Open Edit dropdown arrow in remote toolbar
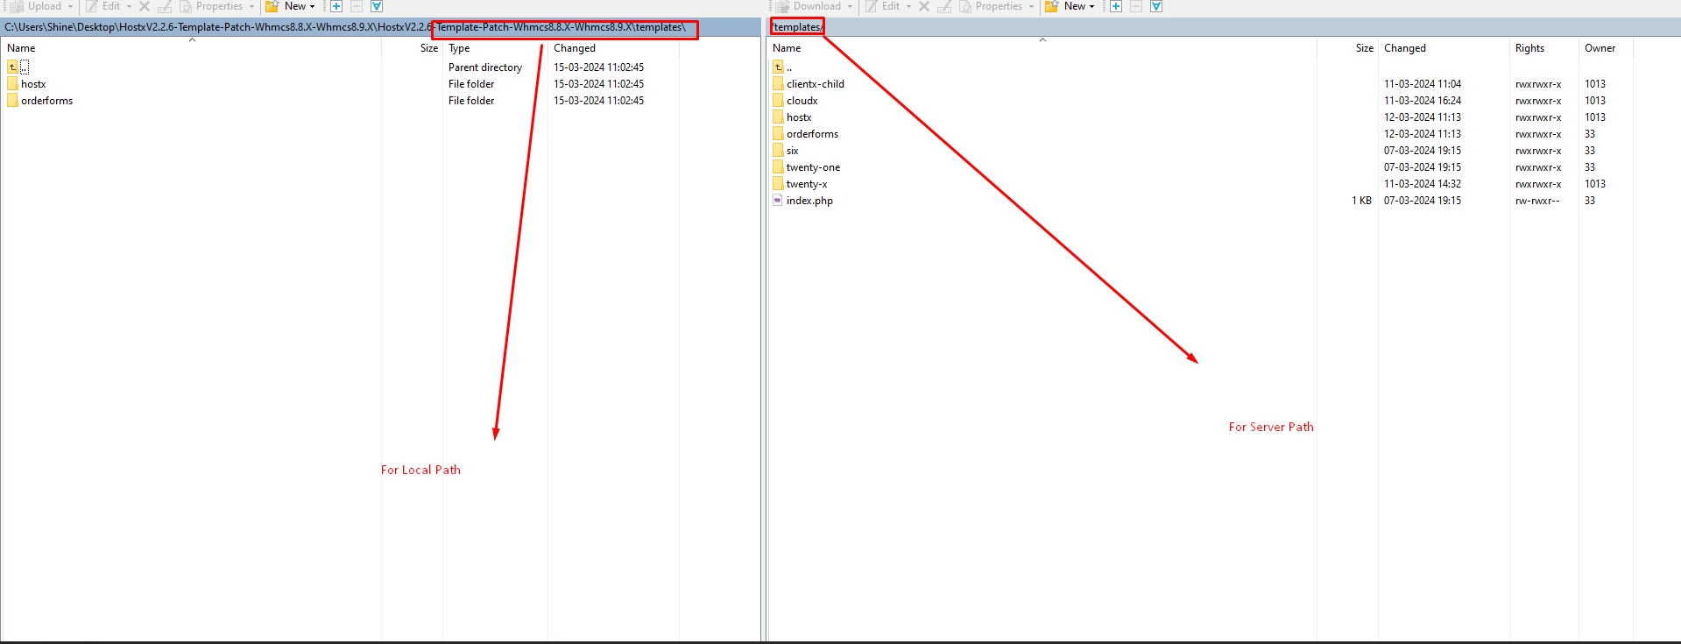Image resolution: width=1681 pixels, height=644 pixels. (x=908, y=6)
